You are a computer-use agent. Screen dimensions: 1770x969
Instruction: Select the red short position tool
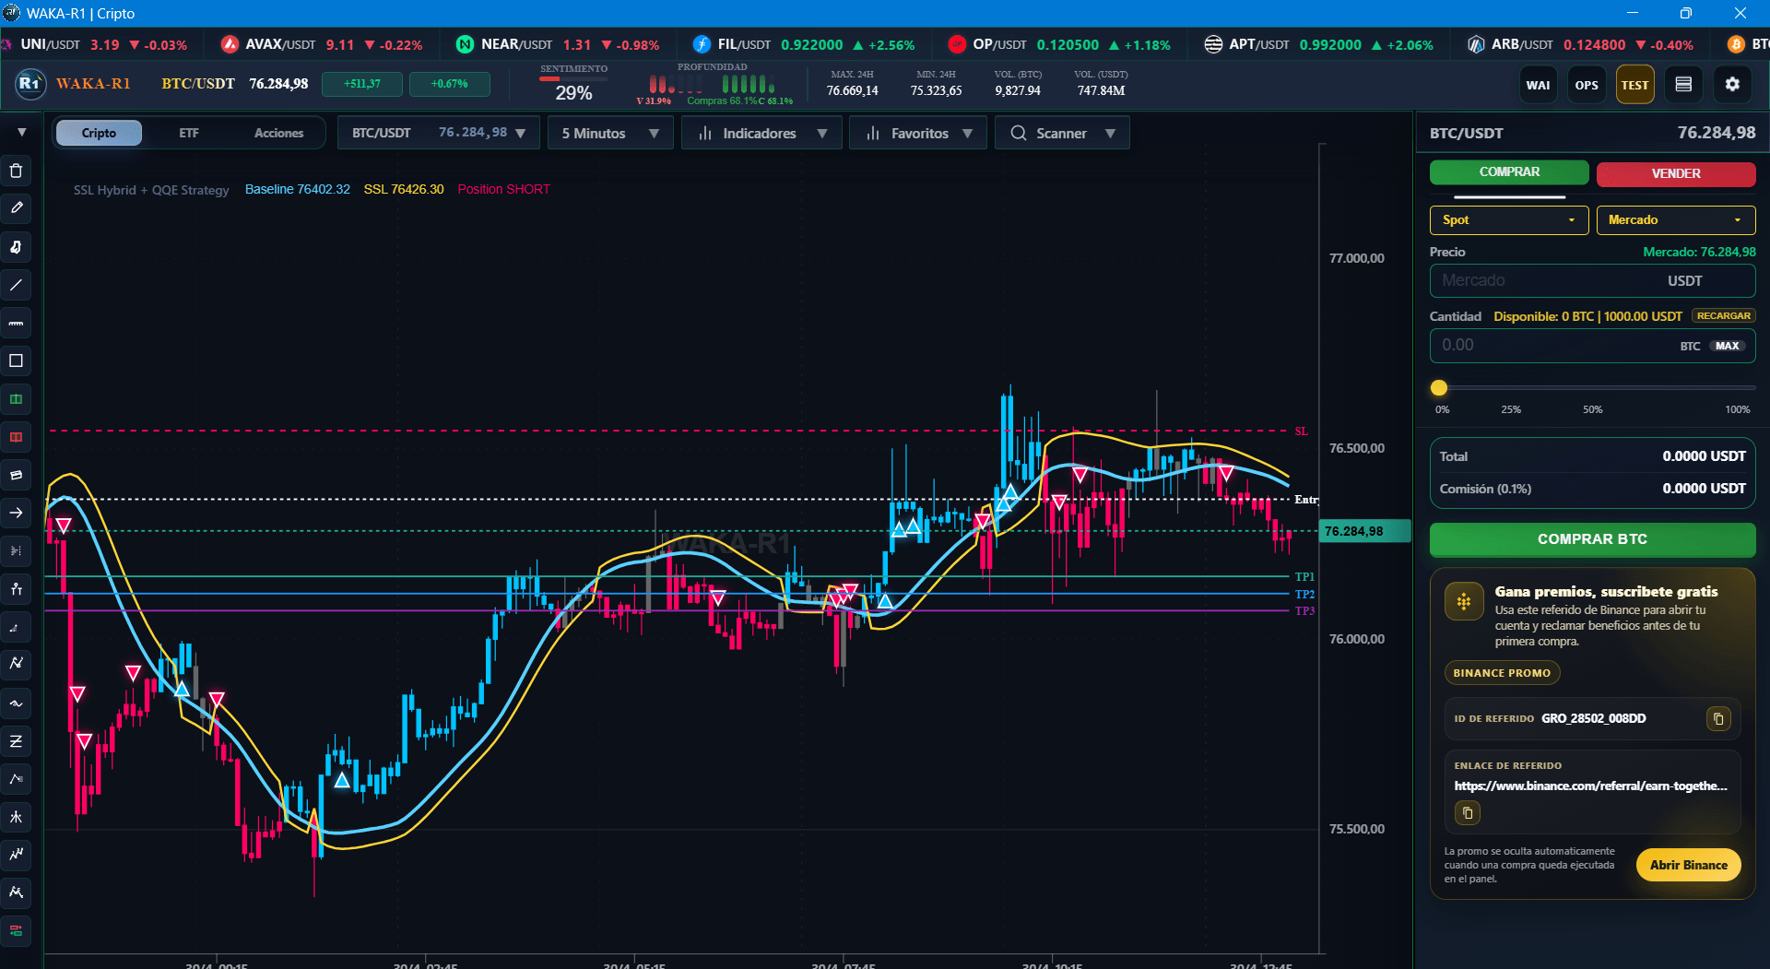click(16, 437)
